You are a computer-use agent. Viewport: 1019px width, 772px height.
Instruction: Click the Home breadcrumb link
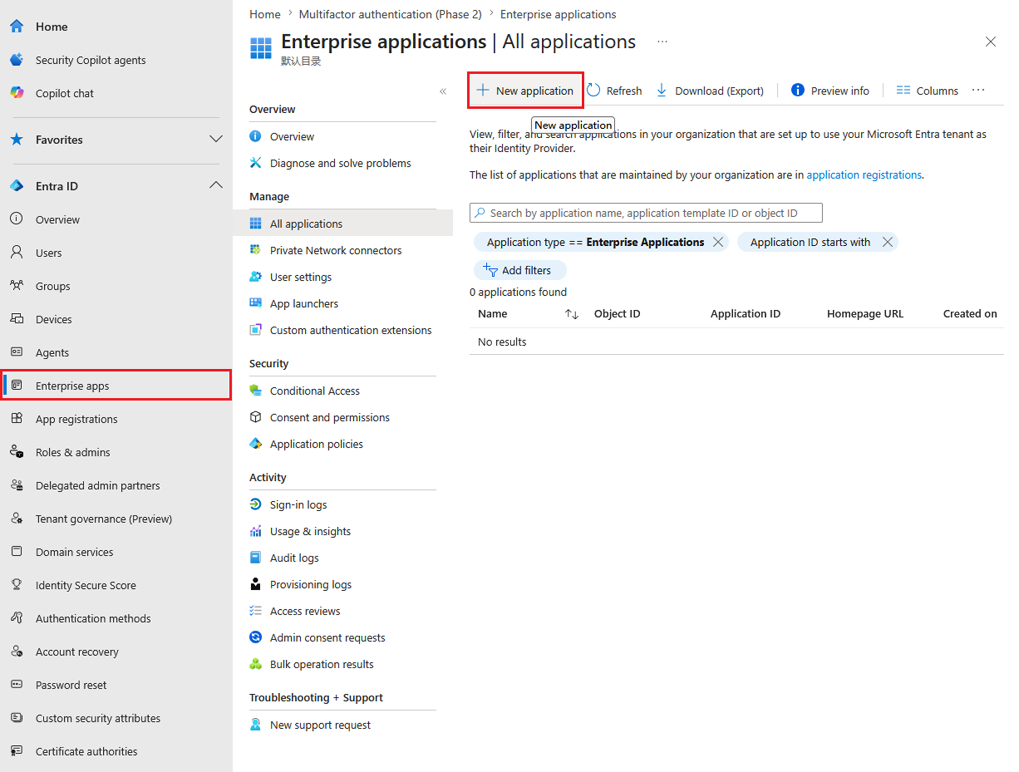[x=264, y=14]
